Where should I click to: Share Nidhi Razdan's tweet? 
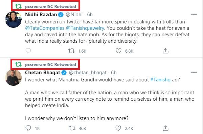tap(165, 51)
